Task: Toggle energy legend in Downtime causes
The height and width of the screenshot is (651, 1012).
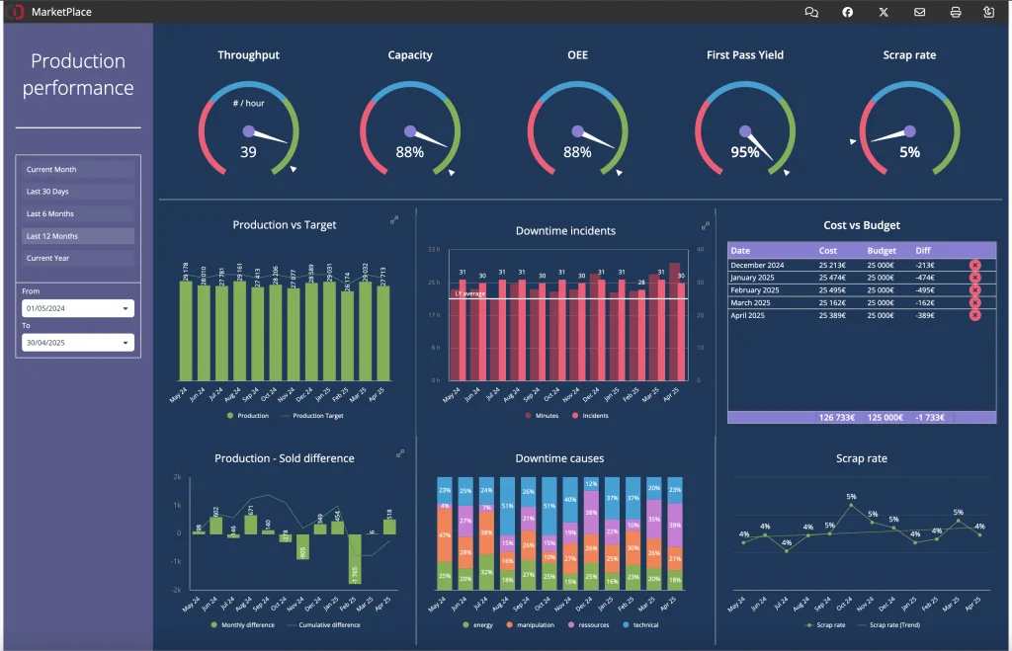Action: click(477, 624)
